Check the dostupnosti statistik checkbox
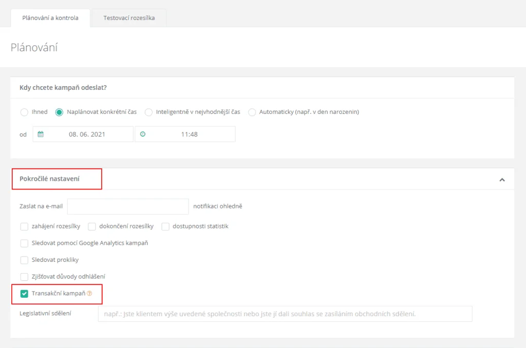 (x=165, y=227)
